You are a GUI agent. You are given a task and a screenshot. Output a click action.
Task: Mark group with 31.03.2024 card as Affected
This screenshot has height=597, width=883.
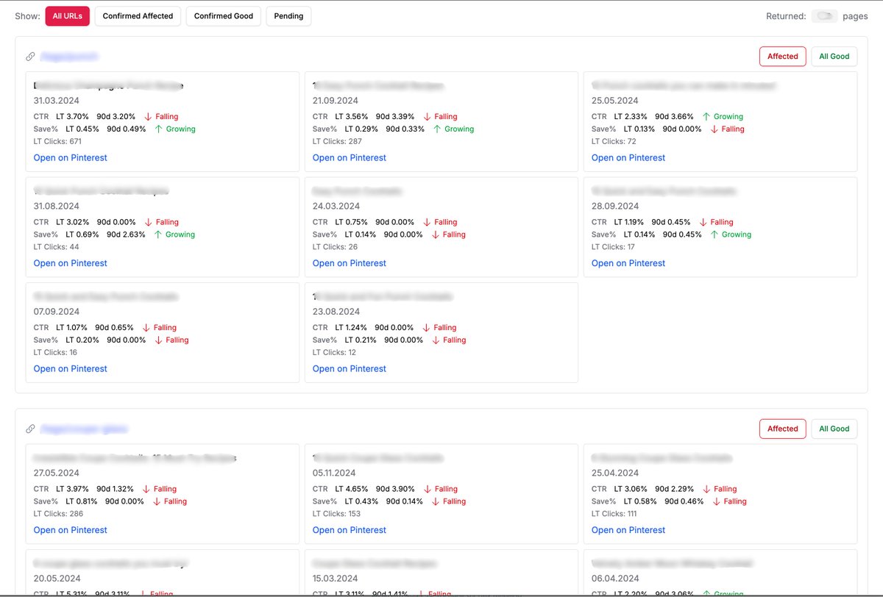point(783,57)
